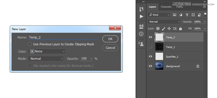Select the Temp_1 layer name
This screenshot has width=217, height=98.
(171, 47)
